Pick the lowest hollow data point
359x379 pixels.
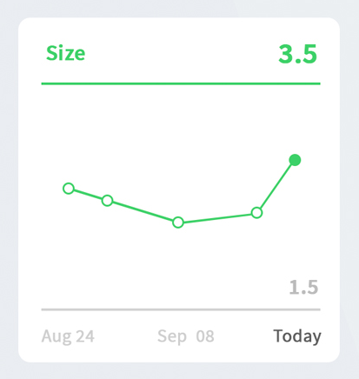[178, 223]
